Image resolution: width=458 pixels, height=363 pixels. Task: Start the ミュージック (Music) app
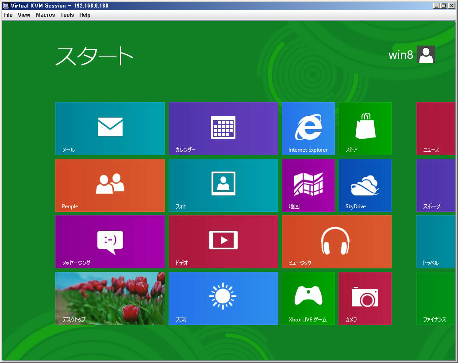[x=336, y=241]
